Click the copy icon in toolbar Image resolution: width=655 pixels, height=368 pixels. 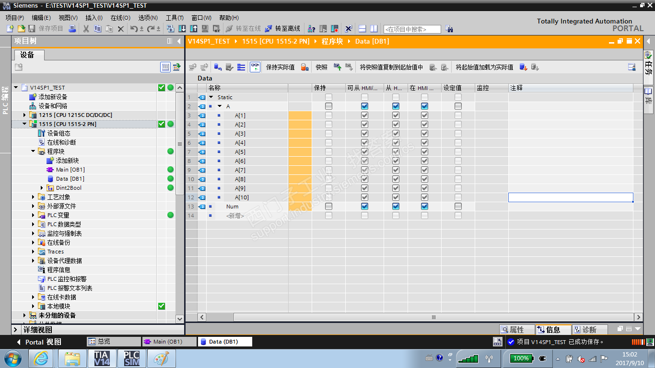pyautogui.click(x=98, y=29)
